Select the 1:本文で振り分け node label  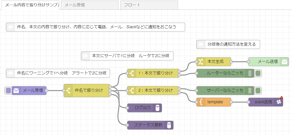(156, 73)
